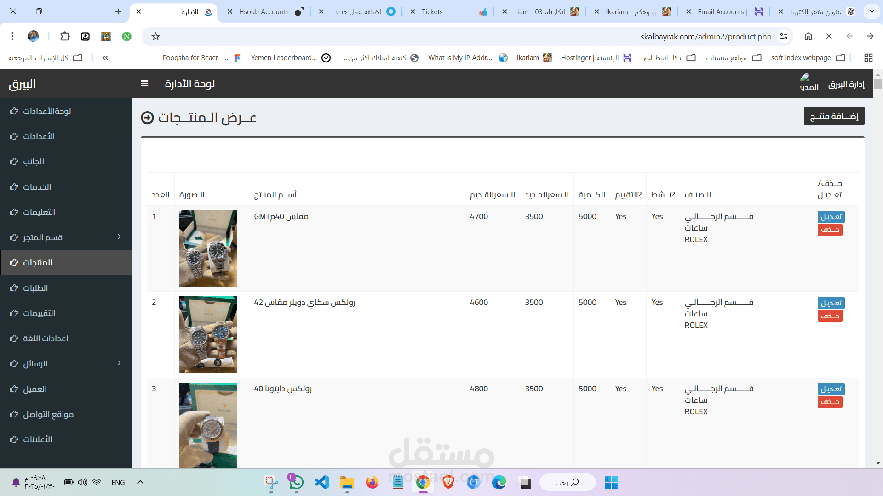Open the browser extensions puzzle icon
883x496 pixels.
click(x=65, y=36)
